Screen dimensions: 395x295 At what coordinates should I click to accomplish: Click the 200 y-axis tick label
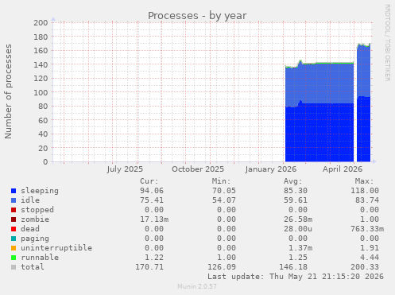coord(41,22)
